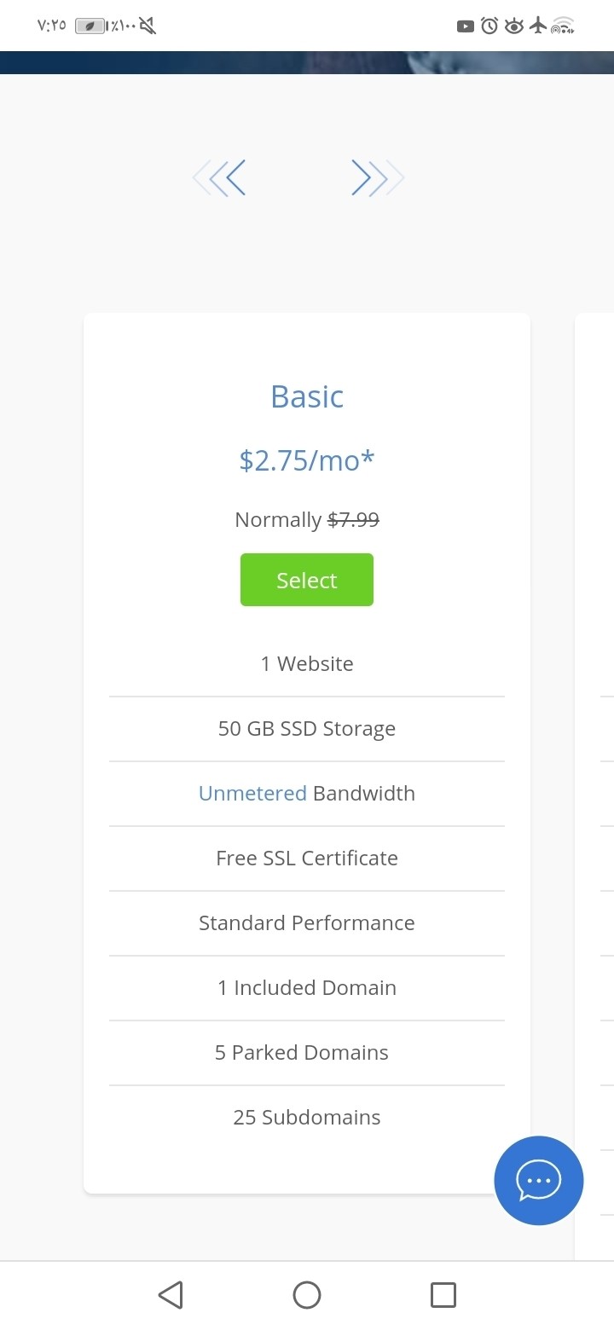Tap the 50 GB SSD Storage row
Viewport: 614px width, 1330px height.
[x=307, y=729]
